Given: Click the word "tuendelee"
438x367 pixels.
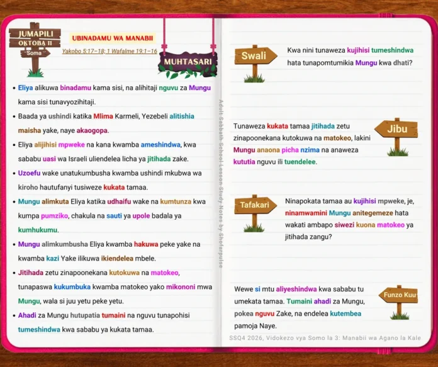Looking at the screenshot, I should point(300,162).
